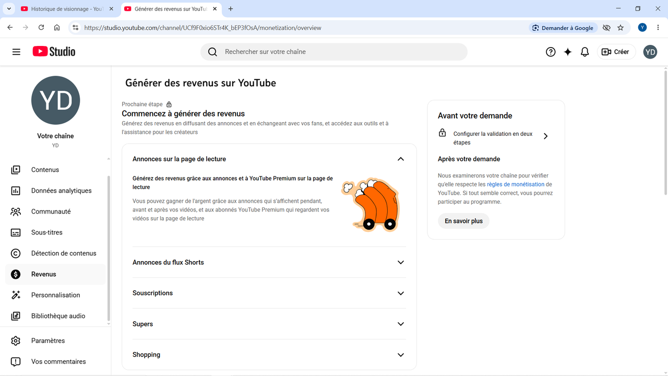This screenshot has width=668, height=376.
Task: Click the large YD channel avatar
Action: point(55,100)
